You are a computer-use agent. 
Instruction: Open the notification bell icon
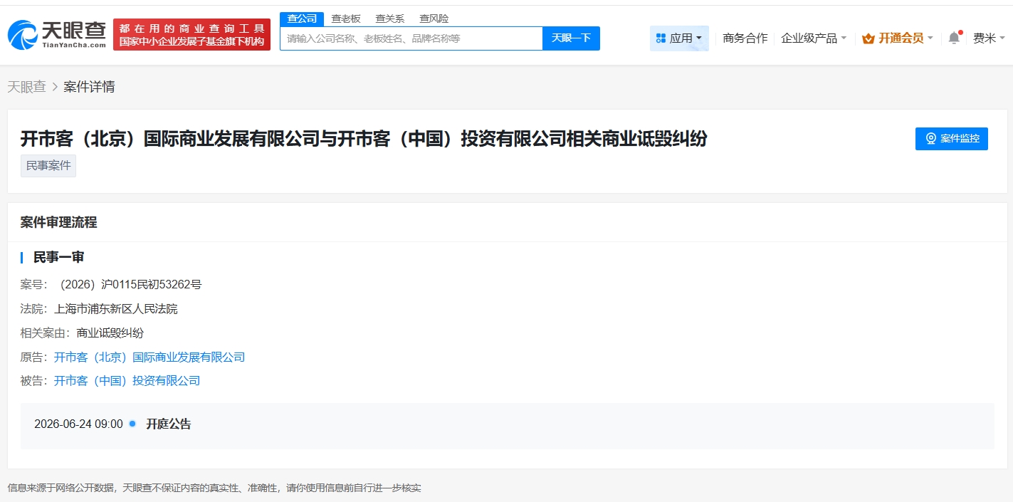coord(954,38)
